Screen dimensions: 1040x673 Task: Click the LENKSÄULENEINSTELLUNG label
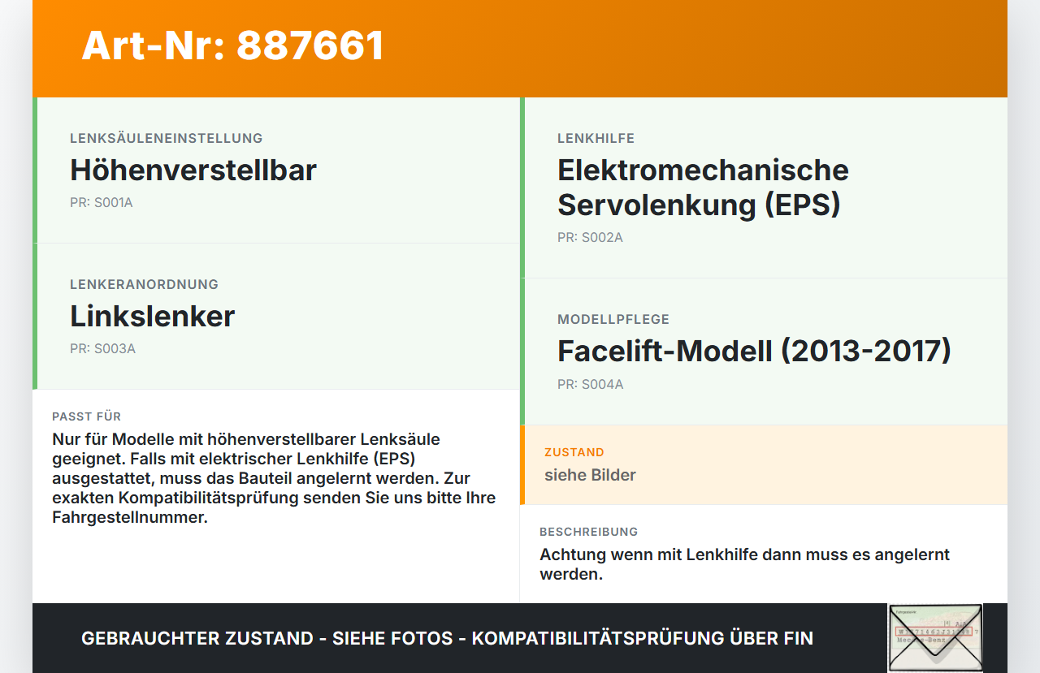pos(167,139)
